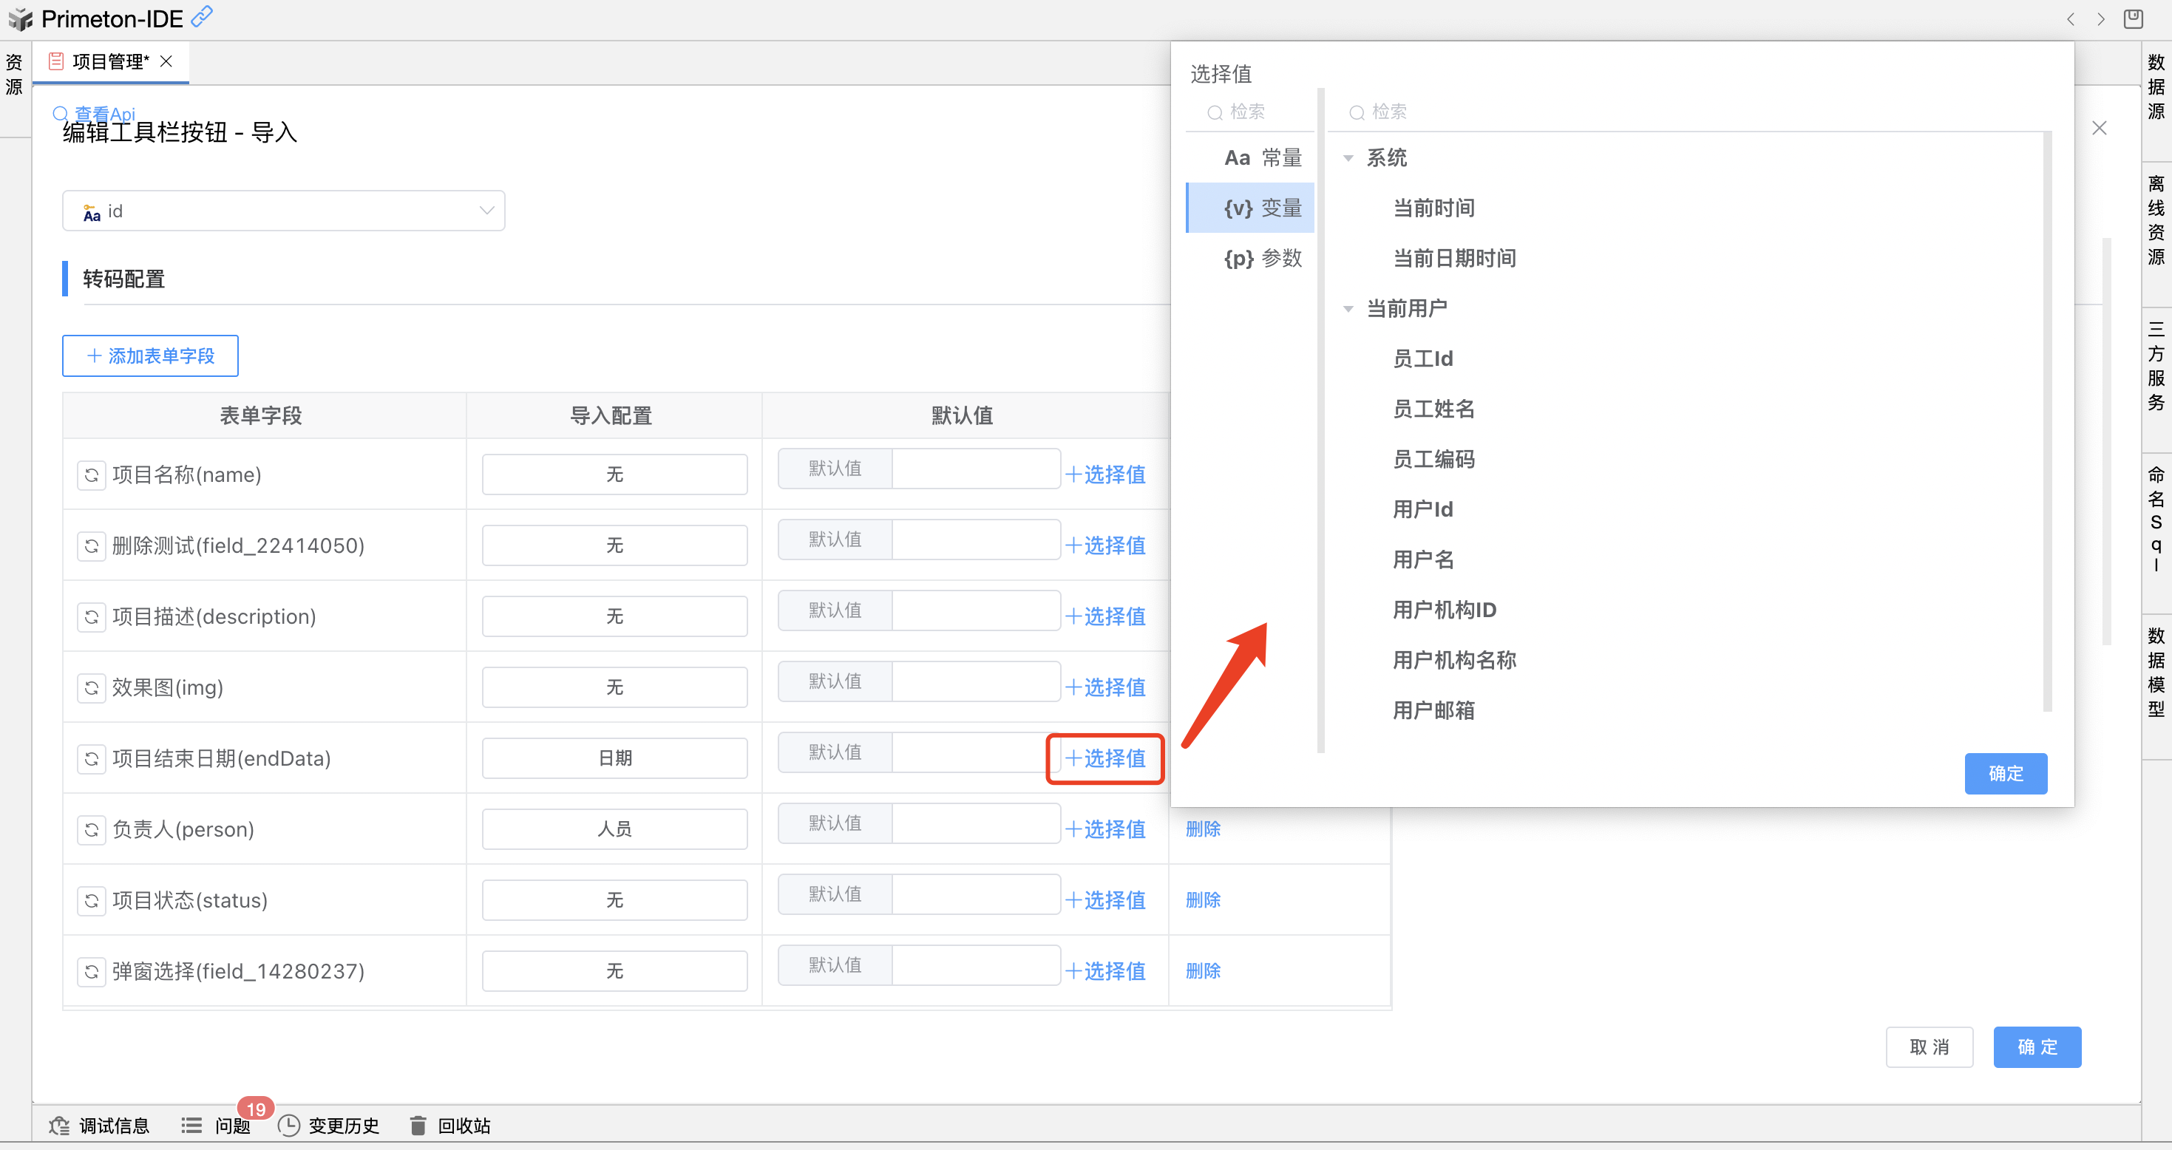Open 变更历史 change history clock icon

tap(288, 1126)
